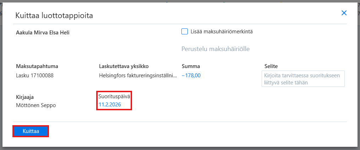Click the Kuittaa luottotappioita dialog title
The height and width of the screenshot is (150, 360).
coord(54,16)
